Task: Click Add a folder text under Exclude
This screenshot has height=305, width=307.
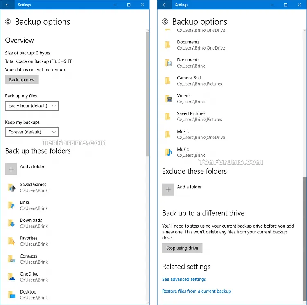Action: (189, 187)
